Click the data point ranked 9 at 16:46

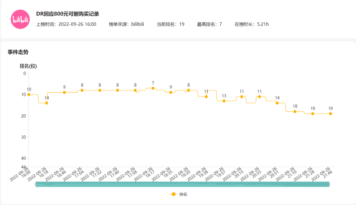[64, 92]
